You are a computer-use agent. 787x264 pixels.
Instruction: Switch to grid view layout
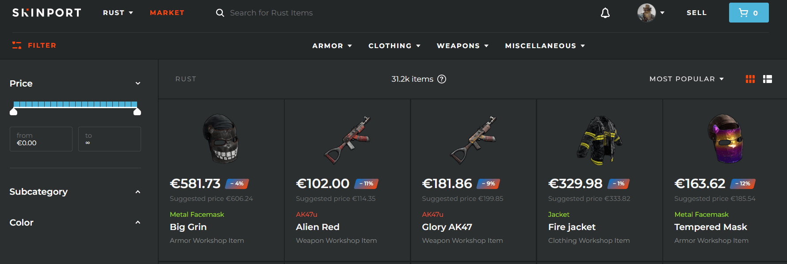[750, 79]
